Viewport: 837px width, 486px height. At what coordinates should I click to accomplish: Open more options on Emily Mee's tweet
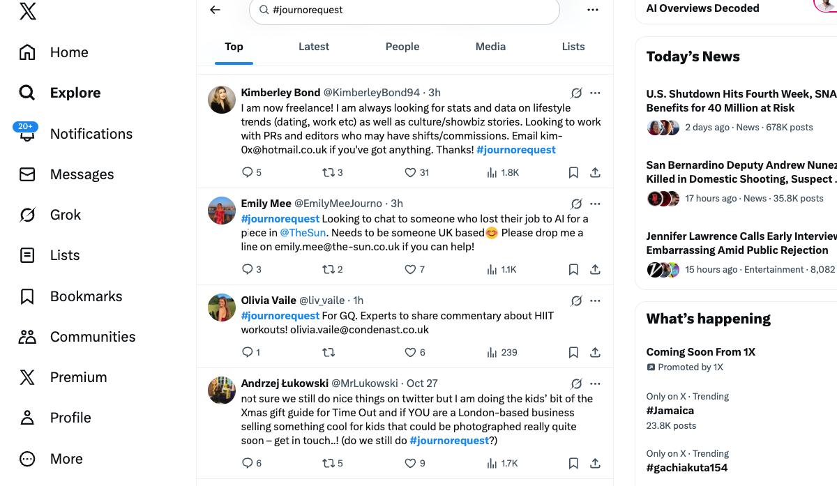pos(595,203)
